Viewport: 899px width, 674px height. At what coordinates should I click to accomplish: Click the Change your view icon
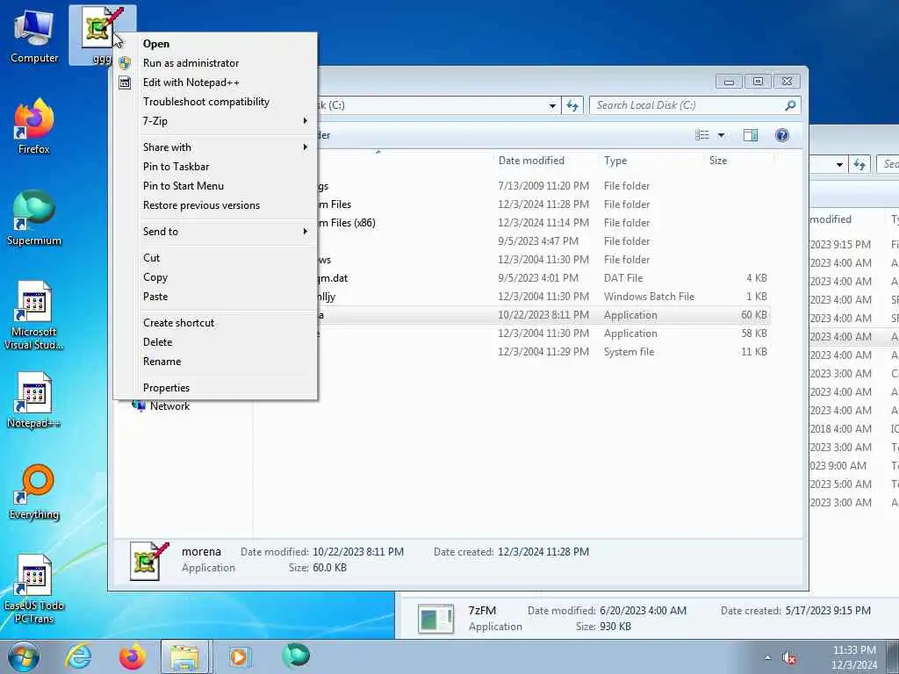click(702, 135)
